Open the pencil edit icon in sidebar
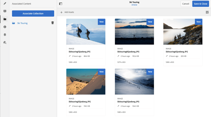Image resolution: width=211 pixels, height=117 pixels. 5,3
